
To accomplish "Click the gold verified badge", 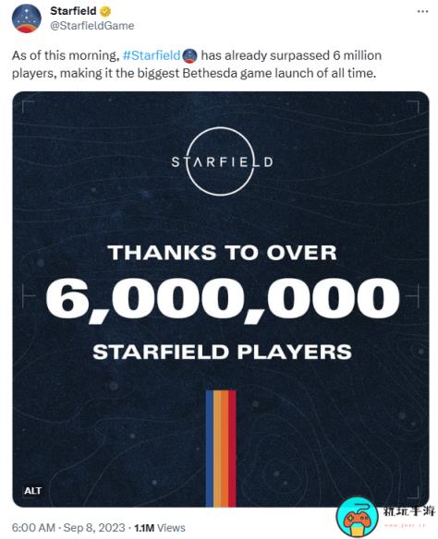I will (x=105, y=11).
